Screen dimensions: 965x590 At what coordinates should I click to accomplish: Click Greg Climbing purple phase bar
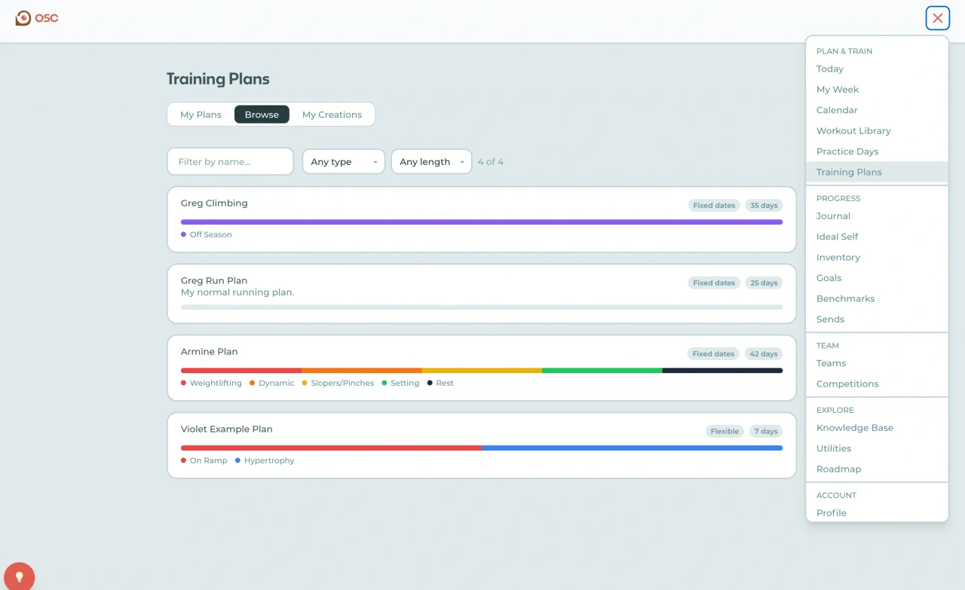click(x=482, y=222)
